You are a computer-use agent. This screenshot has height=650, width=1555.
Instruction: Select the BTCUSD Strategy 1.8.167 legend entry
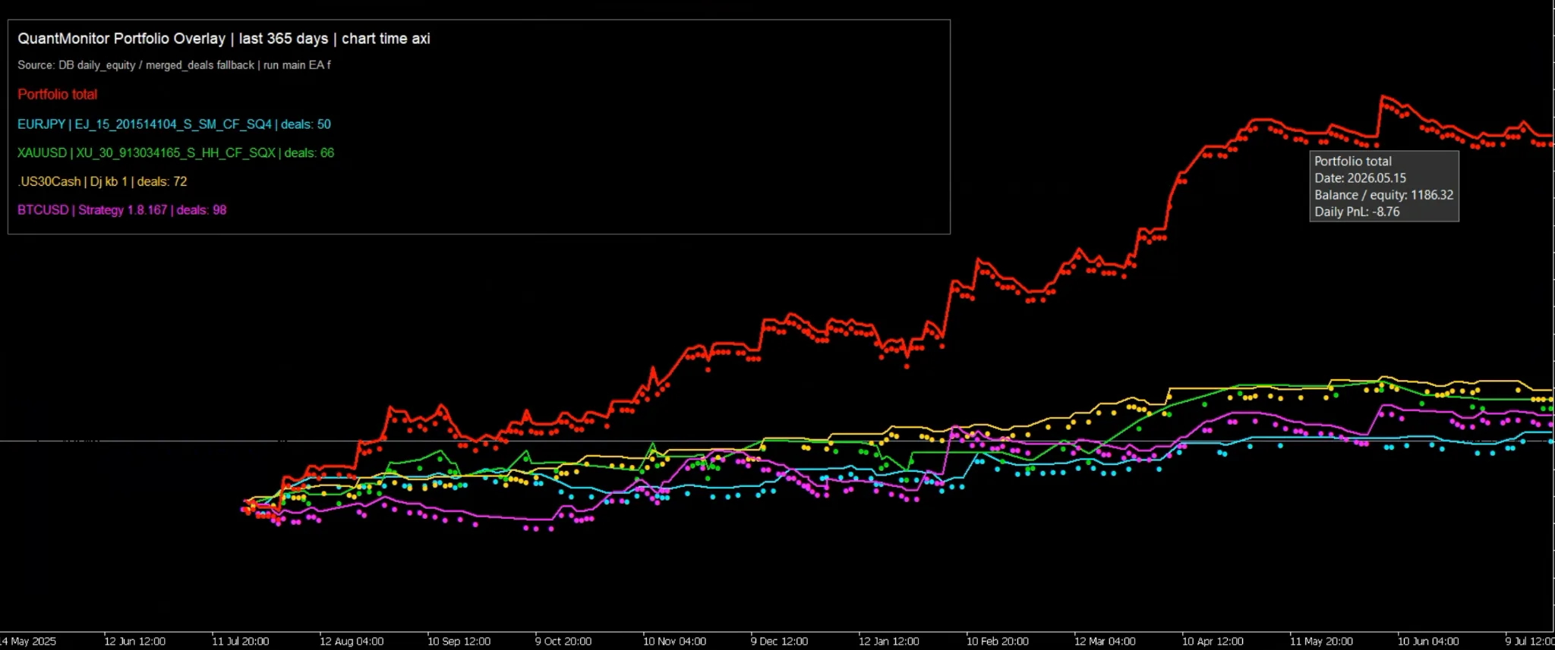point(122,210)
